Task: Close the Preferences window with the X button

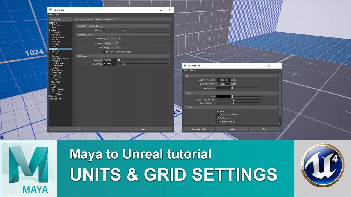Action: (169, 10)
